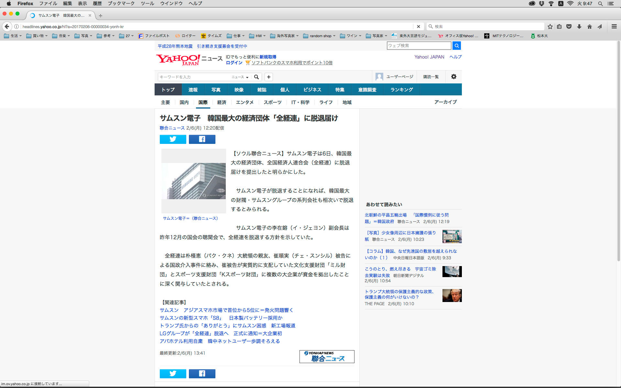Click the Samsung building article thumbnail

pyautogui.click(x=193, y=181)
